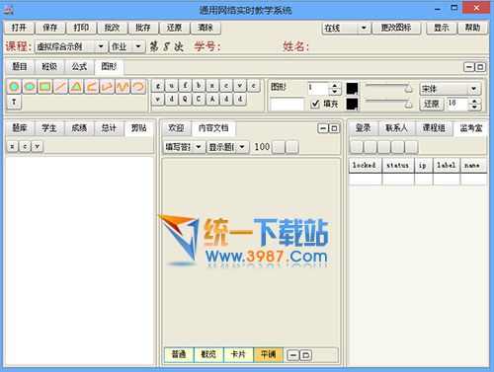Screen dimensions: 494x372
Task: Click the 打印 button
Action: (81, 28)
